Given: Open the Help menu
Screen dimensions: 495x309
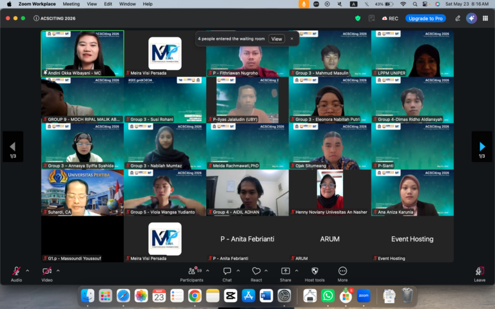Looking at the screenshot, I should 148,4.
